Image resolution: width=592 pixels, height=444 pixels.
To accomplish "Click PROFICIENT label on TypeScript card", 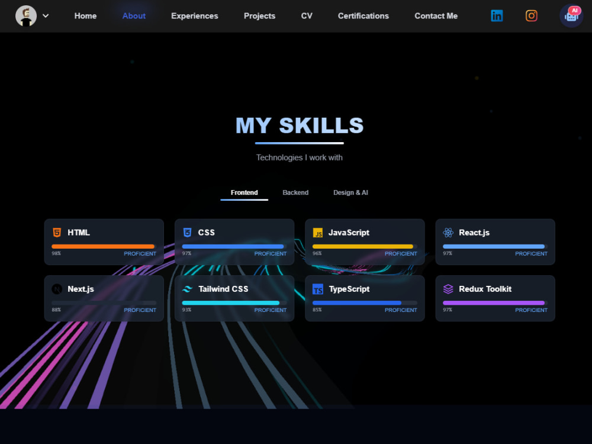I will pyautogui.click(x=401, y=310).
